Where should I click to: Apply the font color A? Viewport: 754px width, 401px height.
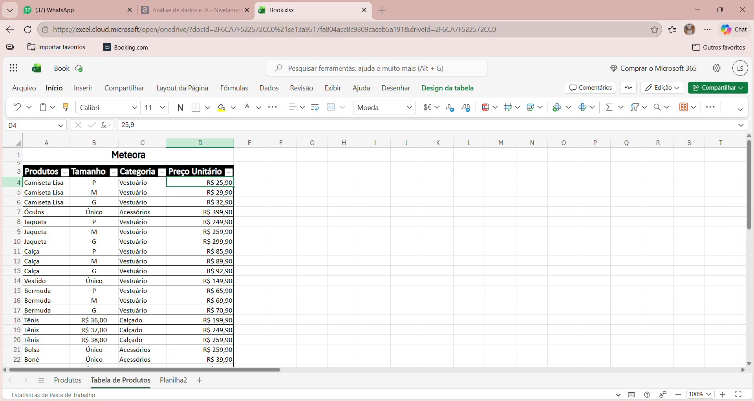click(247, 107)
